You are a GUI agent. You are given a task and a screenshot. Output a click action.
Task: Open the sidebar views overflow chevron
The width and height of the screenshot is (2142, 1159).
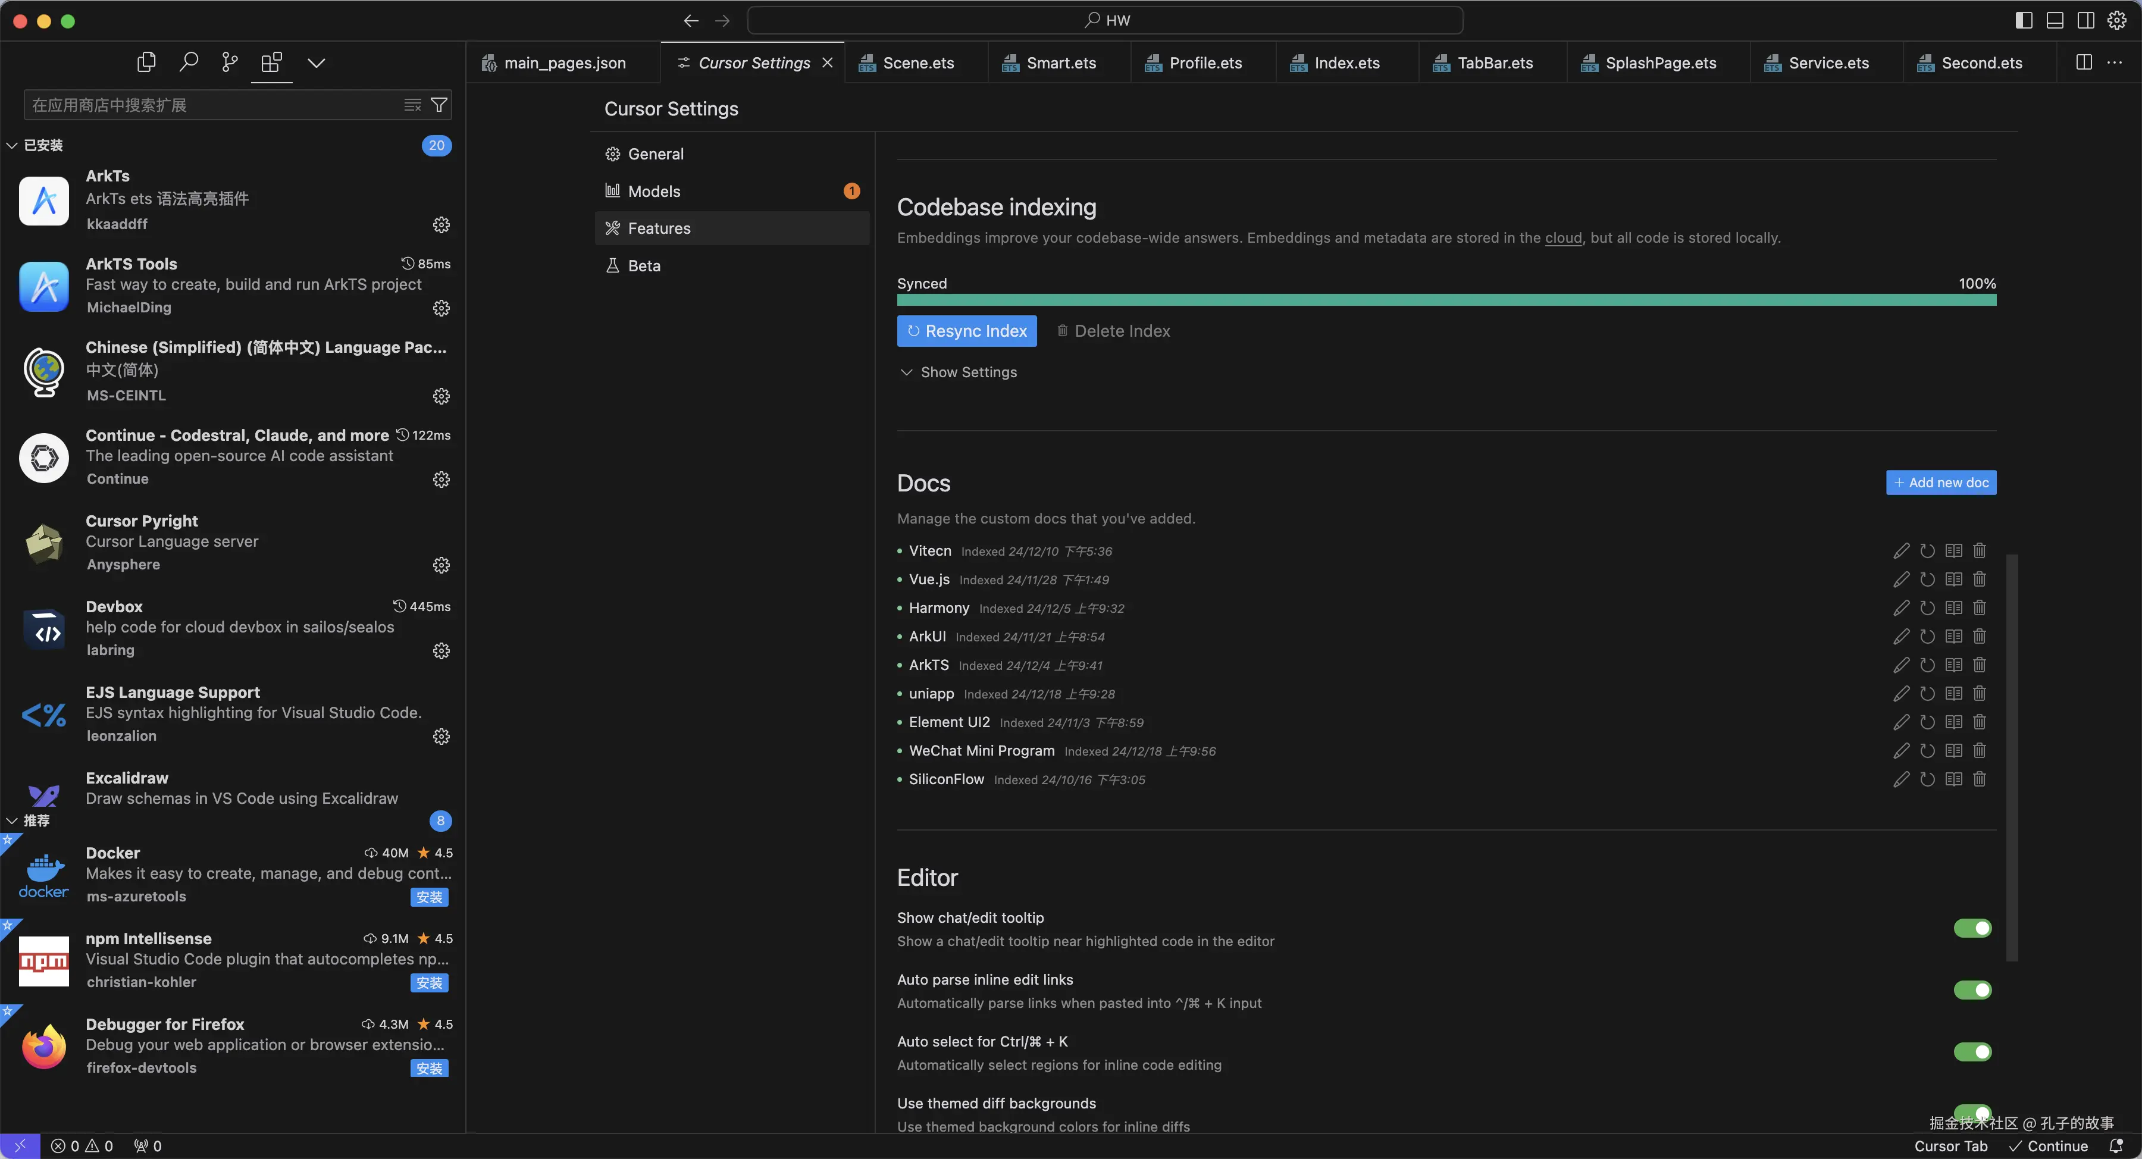pos(316,62)
